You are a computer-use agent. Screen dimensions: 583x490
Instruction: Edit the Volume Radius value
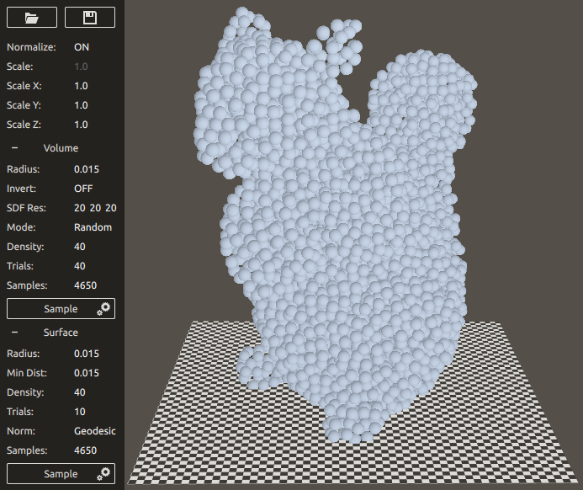(87, 169)
